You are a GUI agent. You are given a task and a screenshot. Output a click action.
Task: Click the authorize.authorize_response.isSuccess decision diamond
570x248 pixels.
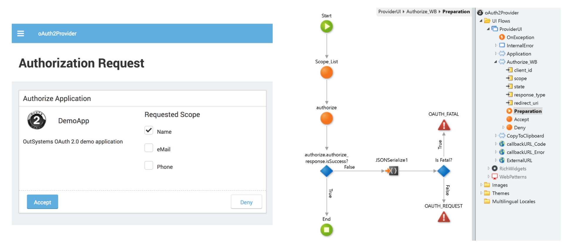point(327,170)
